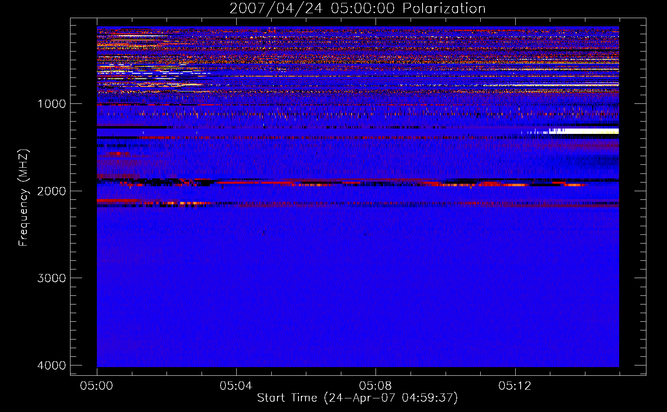This screenshot has width=667, height=412.
Task: Click the 05:08 time tick label
Action: click(x=375, y=386)
